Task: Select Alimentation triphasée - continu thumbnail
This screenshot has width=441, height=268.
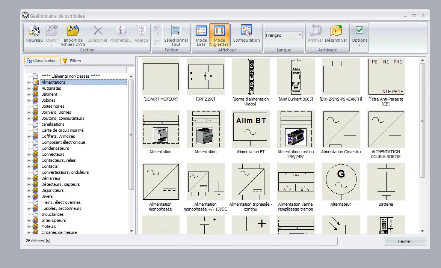Action: tap(251, 182)
